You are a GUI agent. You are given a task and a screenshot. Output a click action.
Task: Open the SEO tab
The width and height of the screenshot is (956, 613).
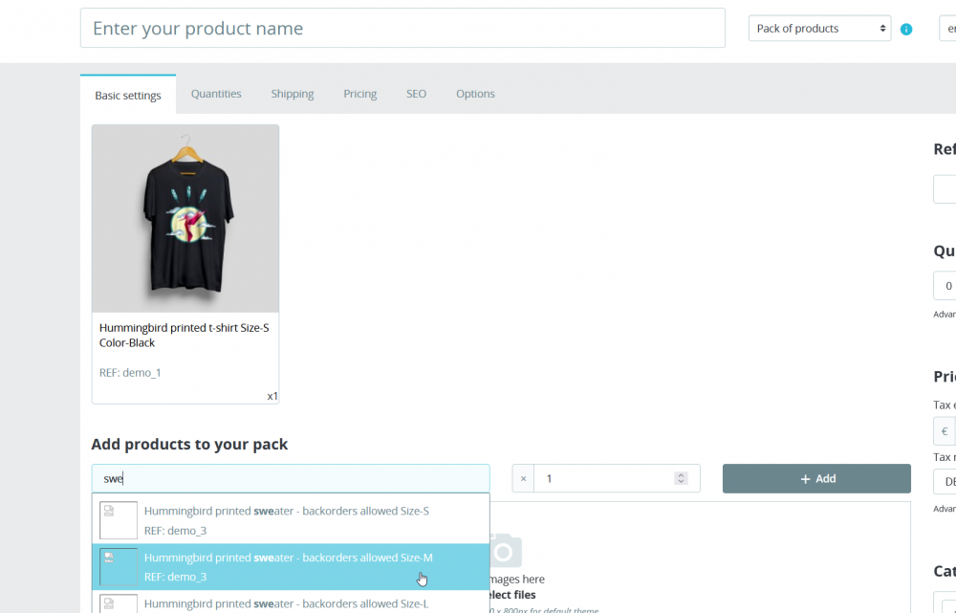[416, 94]
